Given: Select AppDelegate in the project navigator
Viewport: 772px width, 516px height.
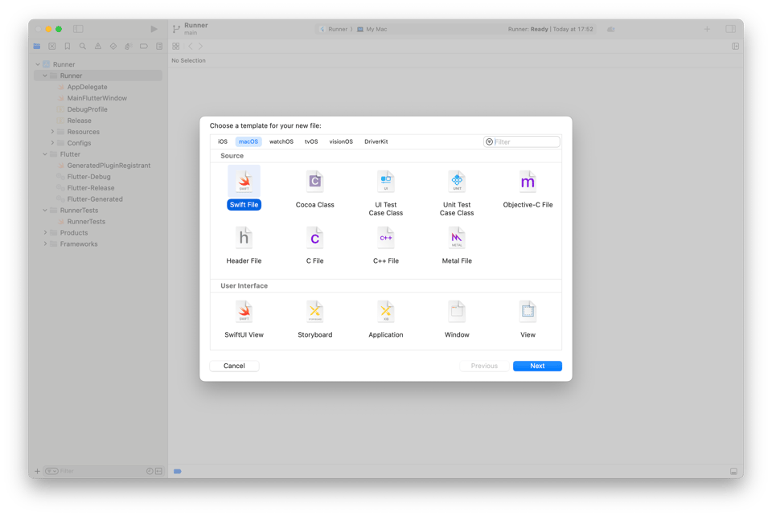Looking at the screenshot, I should [x=87, y=87].
